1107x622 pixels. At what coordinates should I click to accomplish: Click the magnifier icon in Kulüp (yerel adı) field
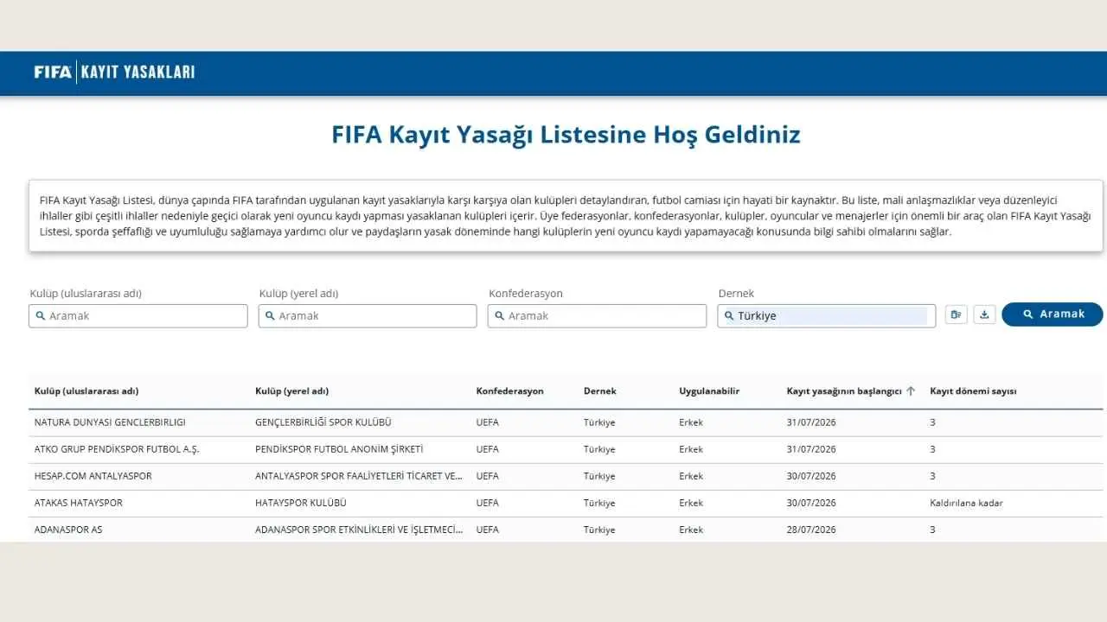(x=270, y=316)
